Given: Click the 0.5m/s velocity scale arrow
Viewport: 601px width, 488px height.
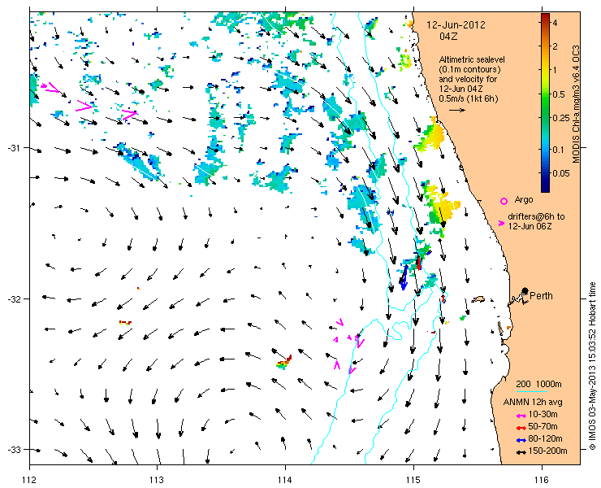Looking at the screenshot, I should click(457, 110).
